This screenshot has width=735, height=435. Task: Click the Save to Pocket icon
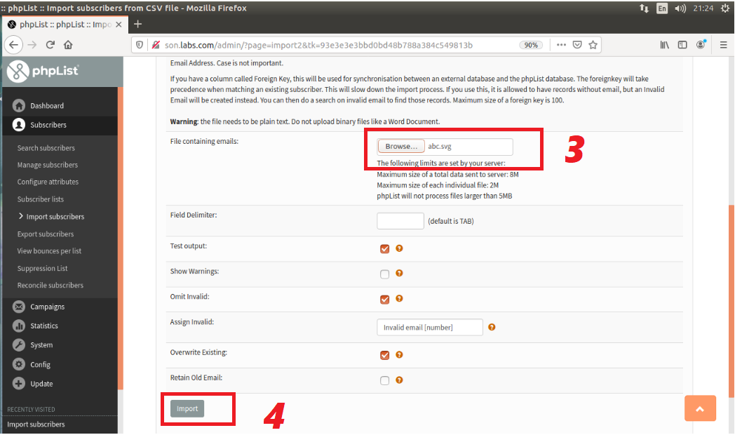pyautogui.click(x=577, y=45)
